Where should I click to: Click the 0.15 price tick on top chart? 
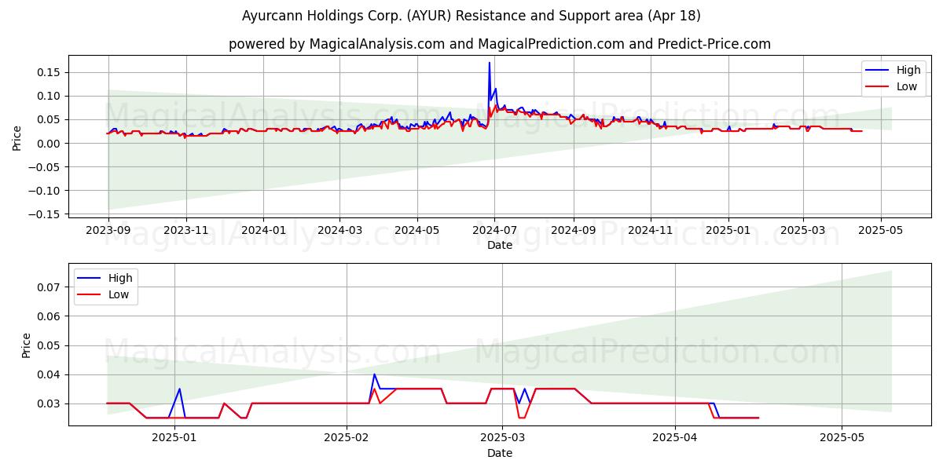click(x=50, y=72)
